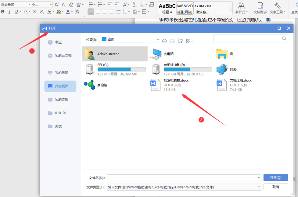The height and width of the screenshot is (197, 298).
Task: Open the text effects A icon
Action: [49, 12]
